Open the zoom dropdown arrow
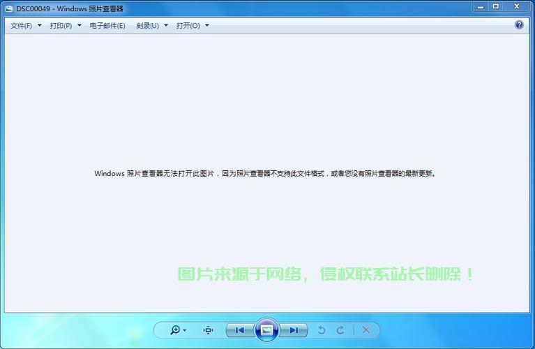This screenshot has height=349, width=535. (x=185, y=330)
